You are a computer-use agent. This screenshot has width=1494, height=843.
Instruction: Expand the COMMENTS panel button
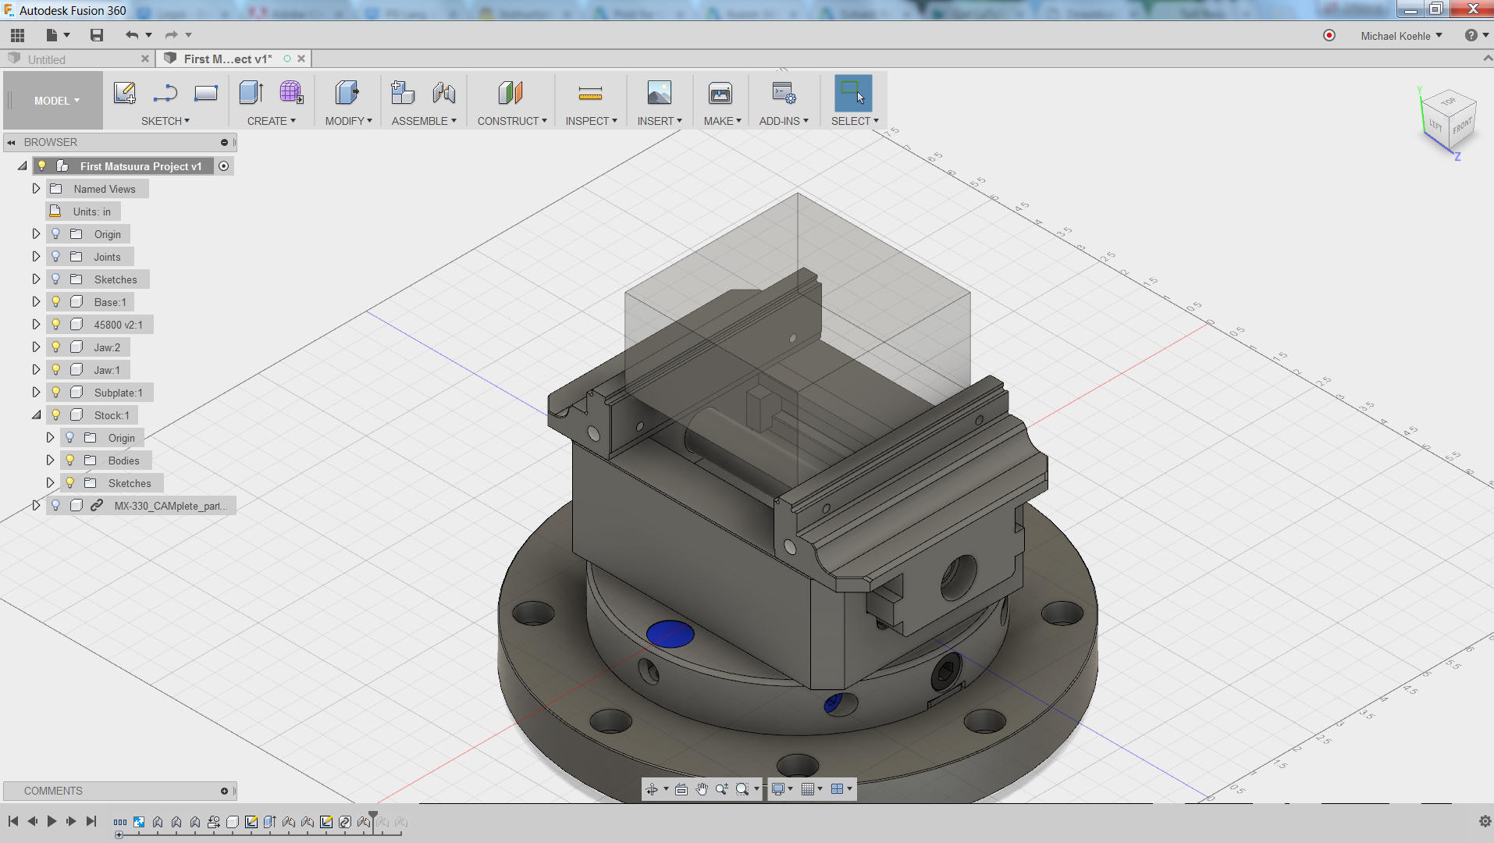pos(225,791)
